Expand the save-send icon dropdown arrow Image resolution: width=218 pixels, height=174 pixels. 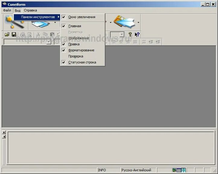138,22
